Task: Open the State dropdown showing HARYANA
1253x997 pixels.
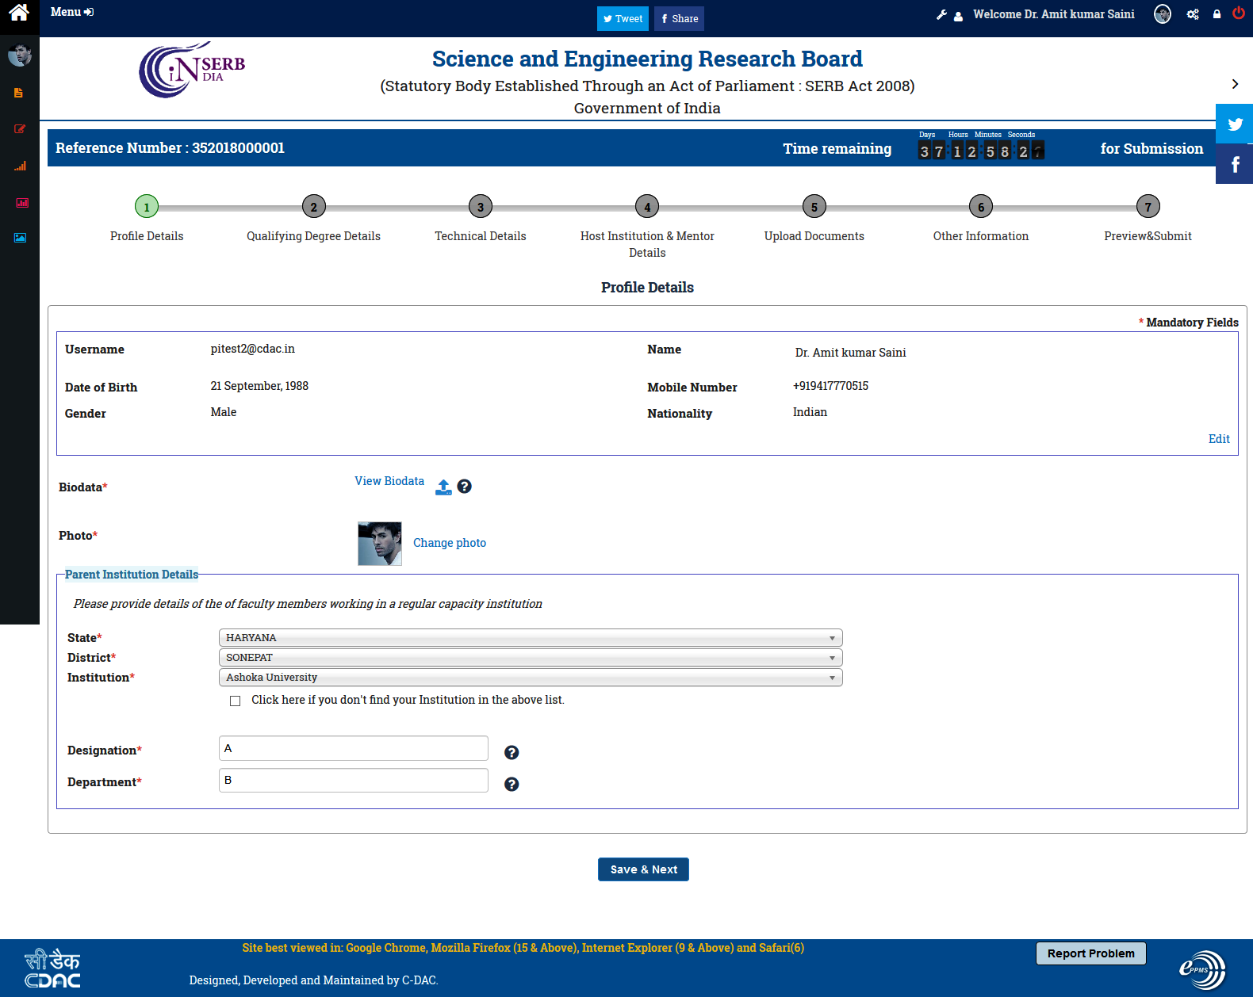Action: 530,638
